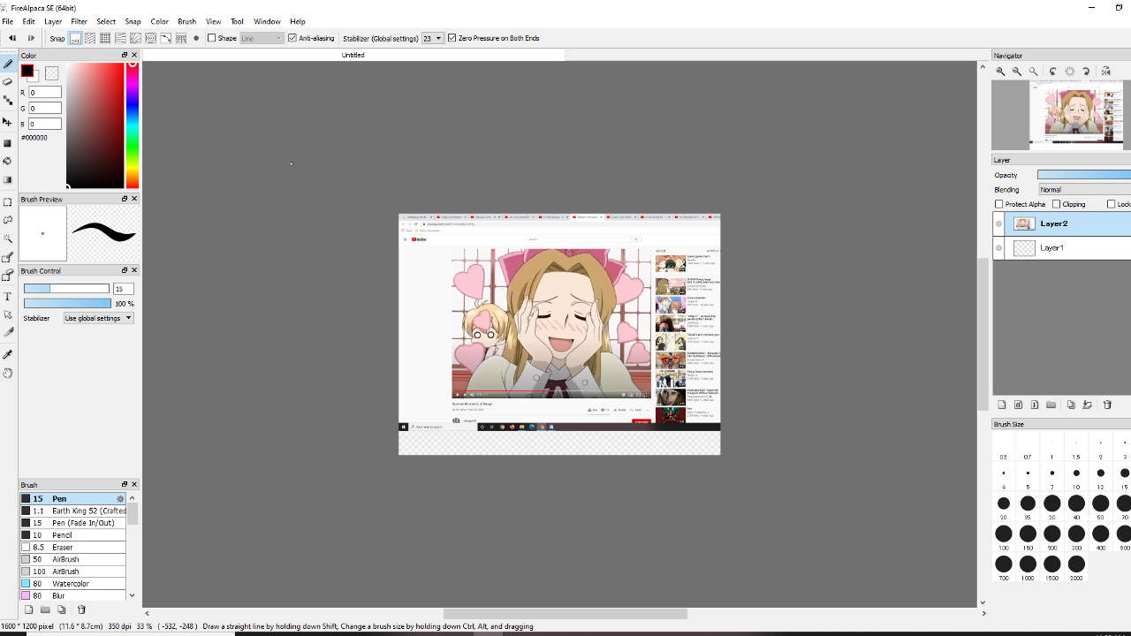Screen dimensions: 1131x636
Task: Close the Color panel
Action: tap(134, 55)
